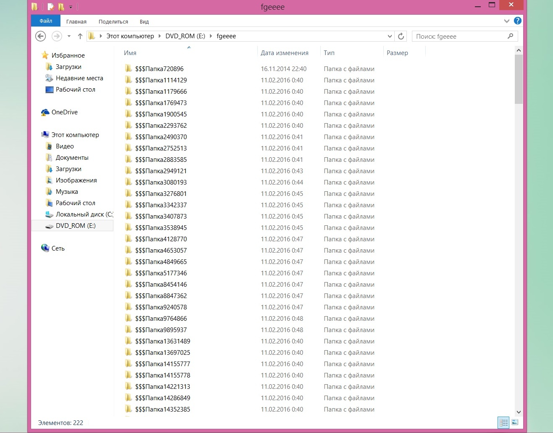Refresh the fgeeee folder view
553x433 pixels.
(401, 36)
